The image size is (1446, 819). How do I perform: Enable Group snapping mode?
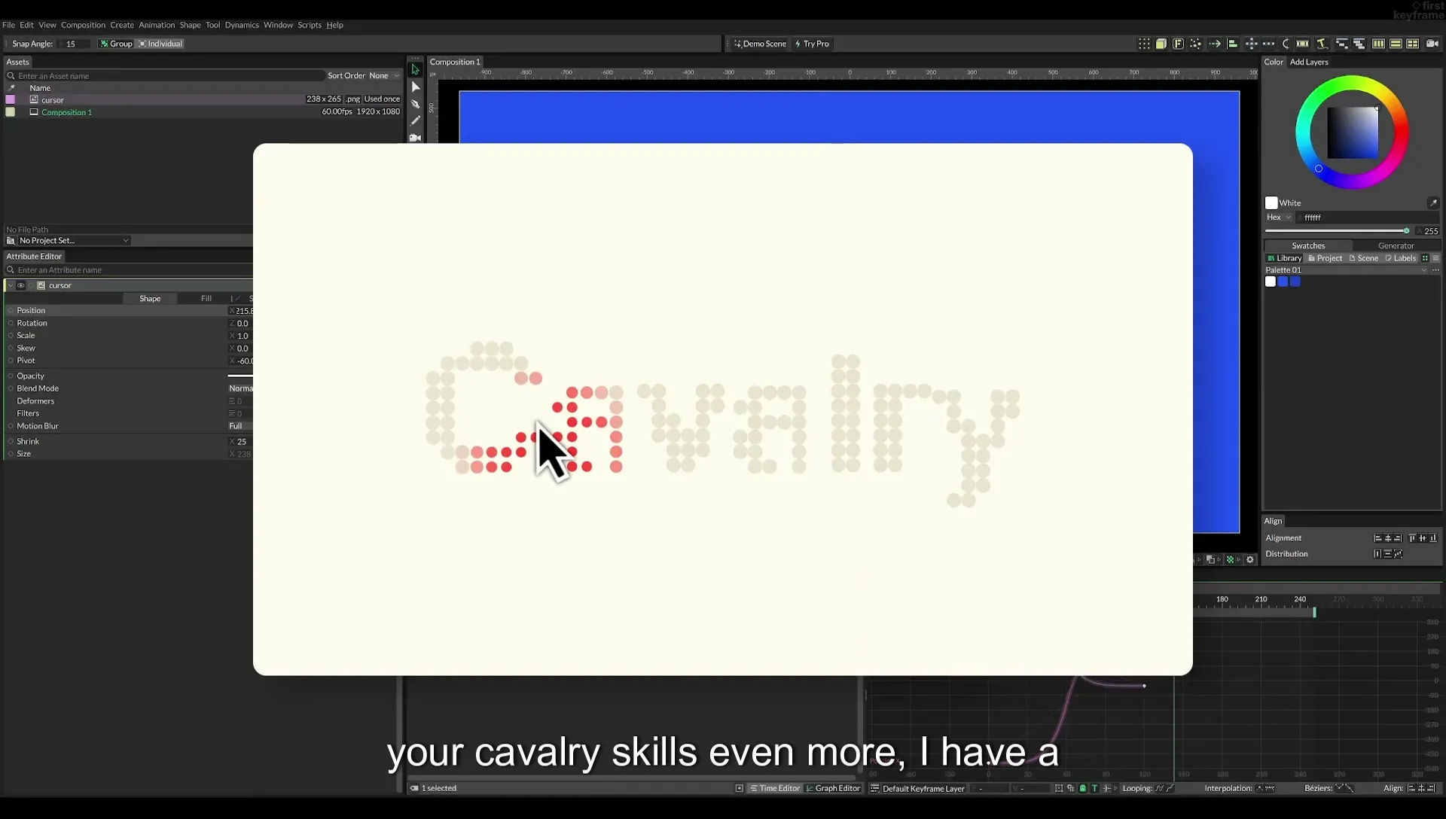tap(116, 44)
